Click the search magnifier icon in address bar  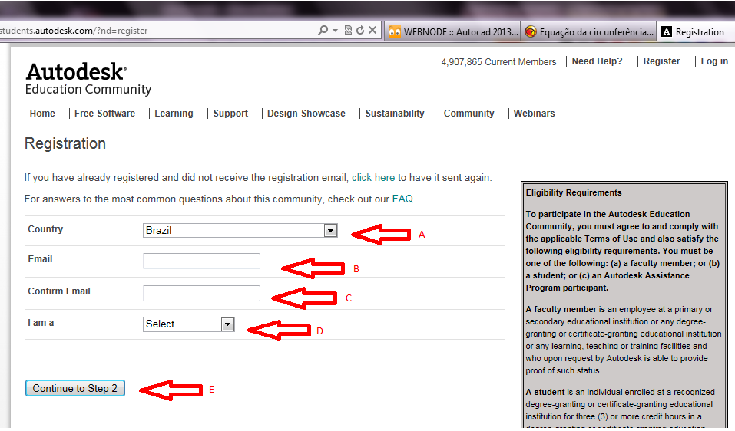pyautogui.click(x=323, y=31)
